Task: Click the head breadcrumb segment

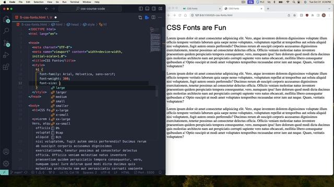Action: point(73,24)
